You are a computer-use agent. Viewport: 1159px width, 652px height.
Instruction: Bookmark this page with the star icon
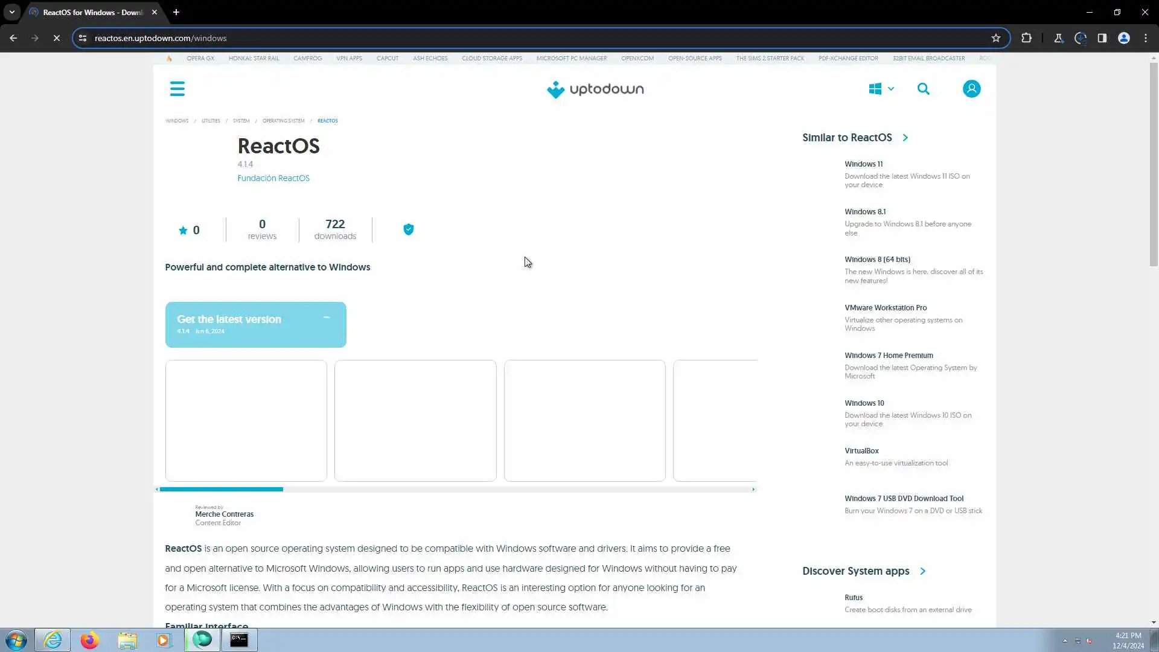pos(995,38)
